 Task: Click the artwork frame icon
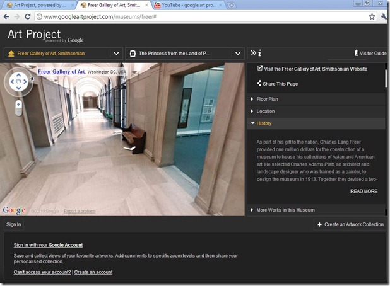tap(133, 54)
